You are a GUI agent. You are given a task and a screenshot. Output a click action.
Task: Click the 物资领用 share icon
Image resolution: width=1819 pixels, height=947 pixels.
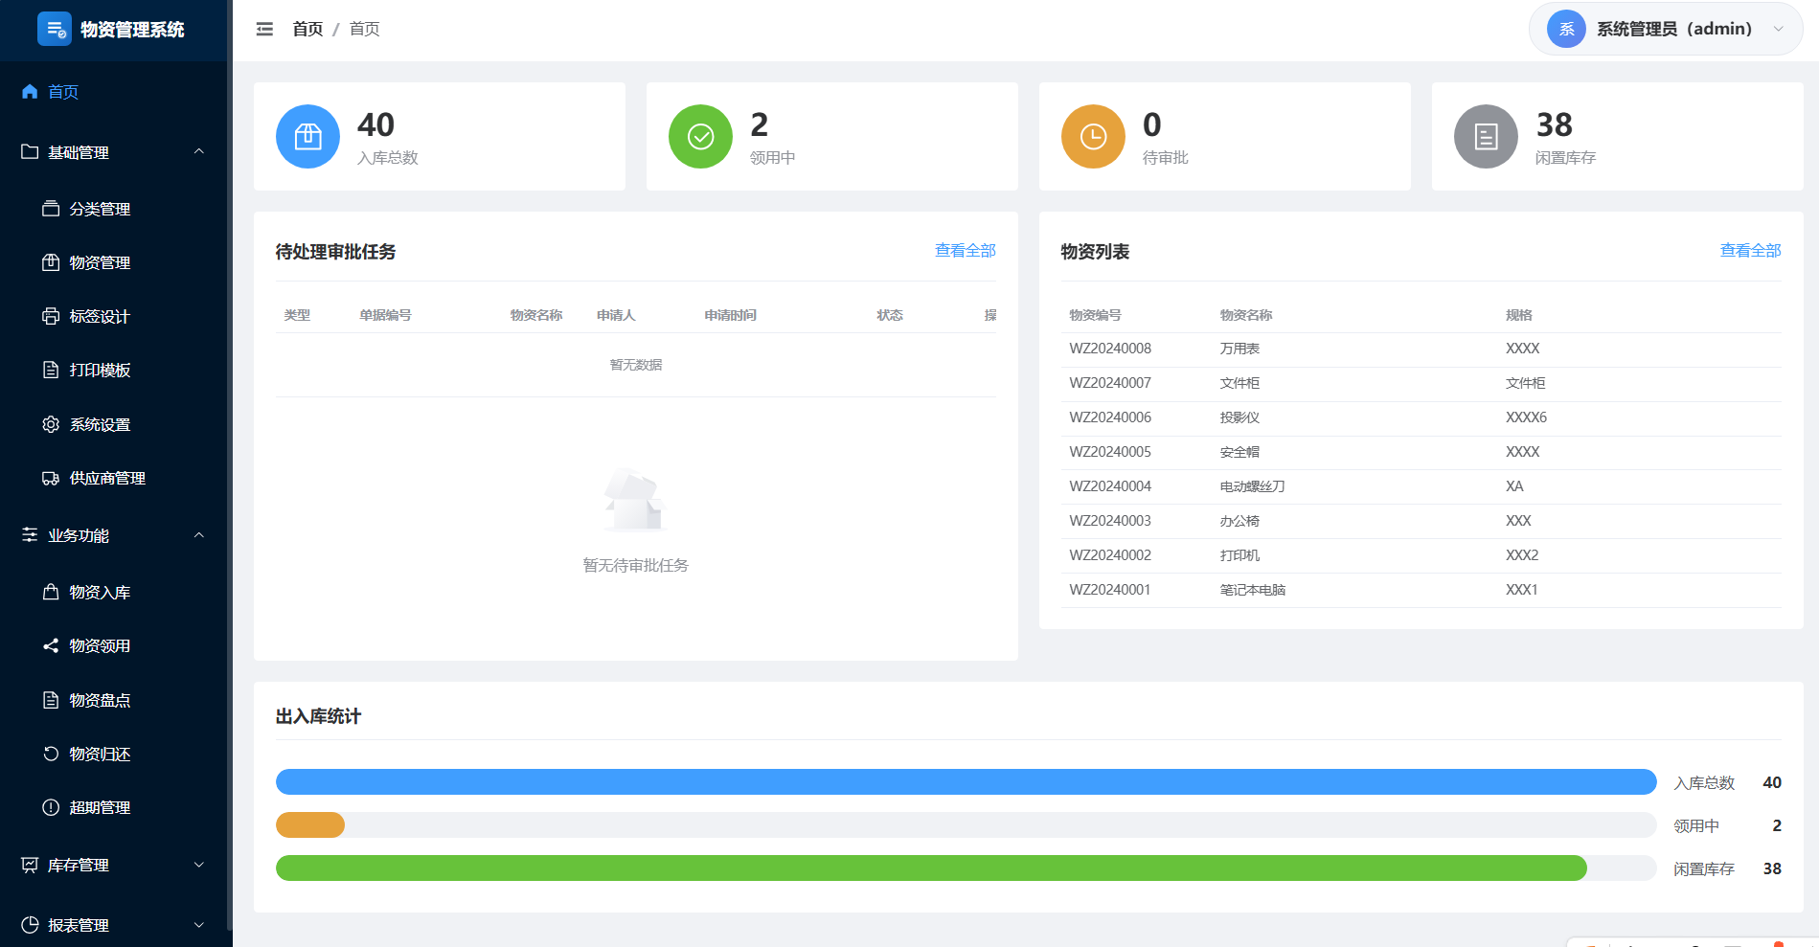coord(51,645)
